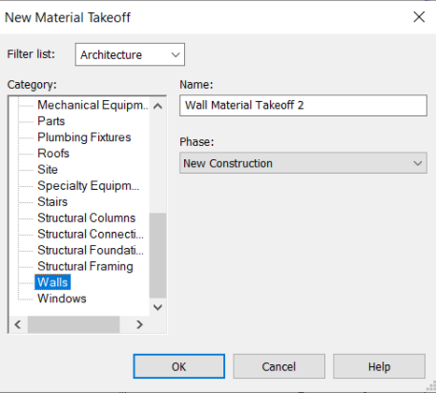Open the Filter list Architecture dropdown
Screen dimensions: 436x393
pyautogui.click(x=130, y=54)
